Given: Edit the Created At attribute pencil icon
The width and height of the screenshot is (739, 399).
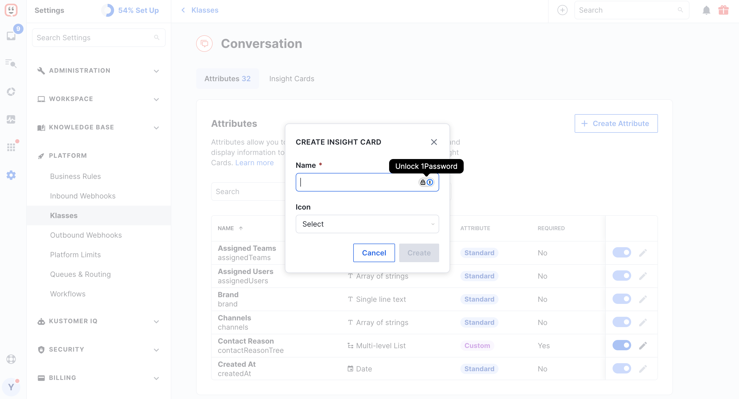Looking at the screenshot, I should pyautogui.click(x=643, y=369).
